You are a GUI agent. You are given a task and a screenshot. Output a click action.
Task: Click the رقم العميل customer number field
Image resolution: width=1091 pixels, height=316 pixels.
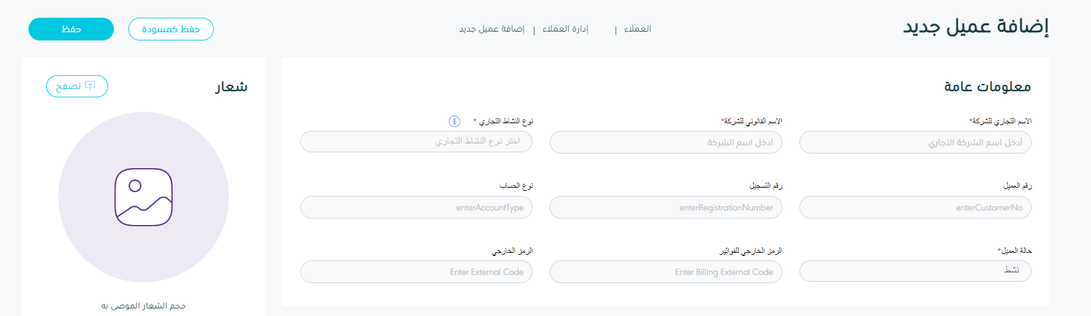point(915,207)
